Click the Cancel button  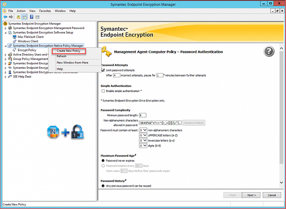pos(272,195)
